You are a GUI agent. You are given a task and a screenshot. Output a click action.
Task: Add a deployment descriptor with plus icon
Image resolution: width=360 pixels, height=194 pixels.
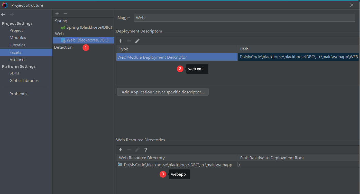pos(121,41)
